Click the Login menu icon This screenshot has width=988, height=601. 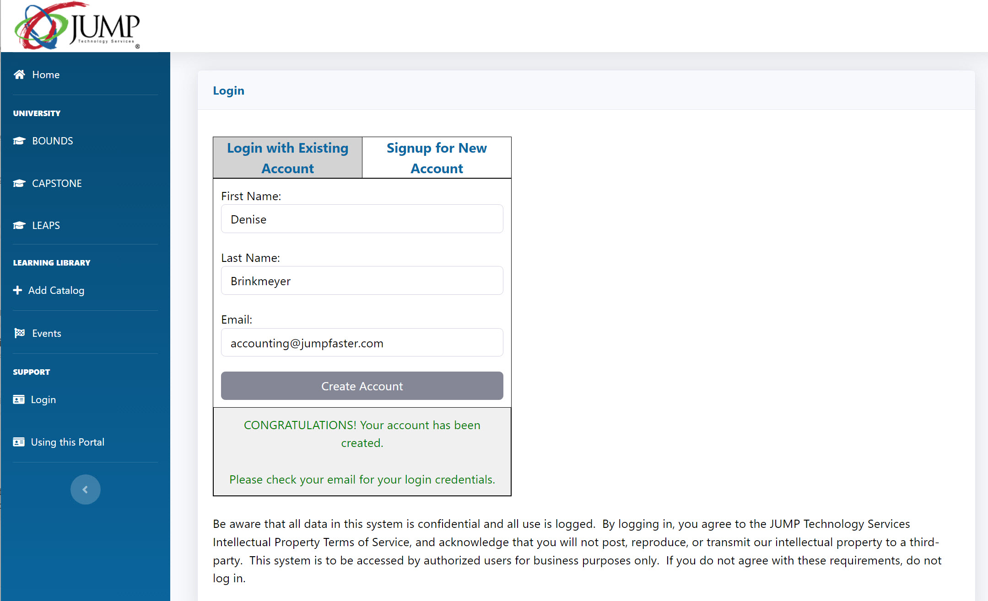18,399
